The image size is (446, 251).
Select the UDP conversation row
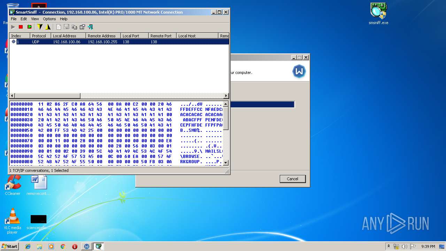tap(119, 42)
